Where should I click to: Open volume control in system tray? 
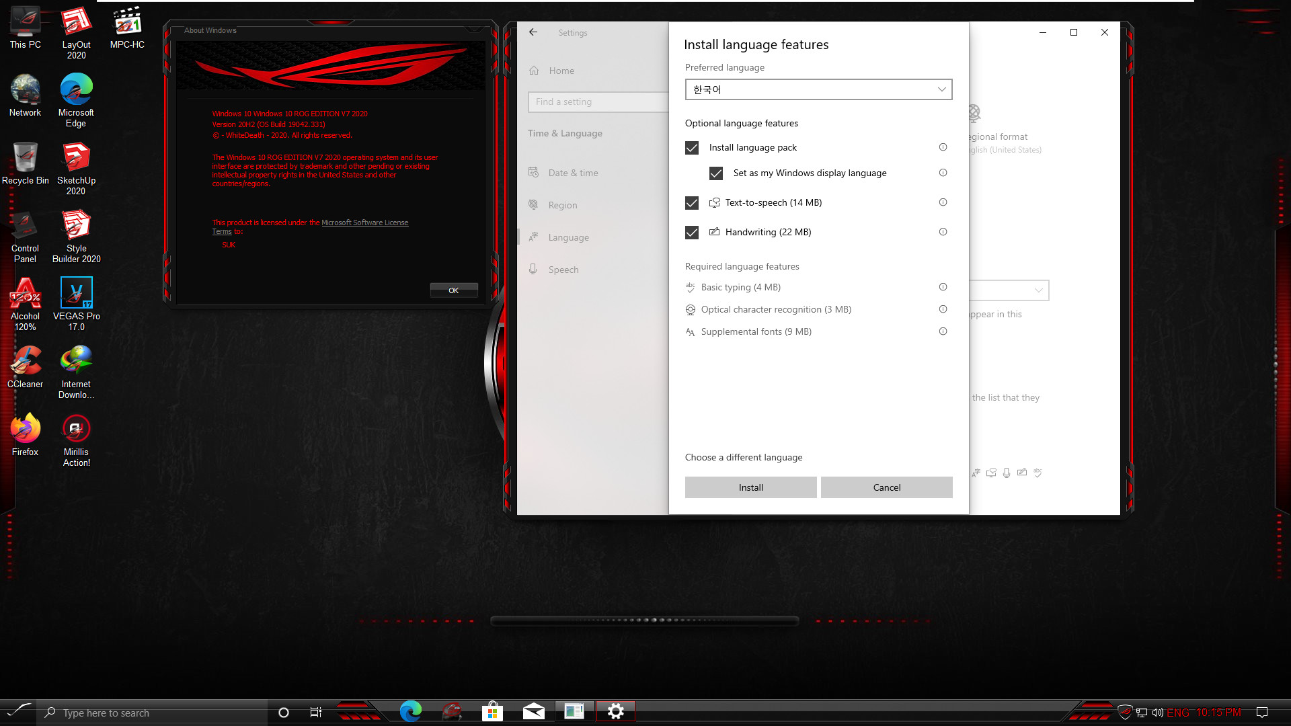(1157, 713)
